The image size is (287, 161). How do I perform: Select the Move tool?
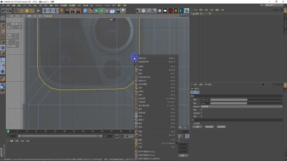point(21,11)
